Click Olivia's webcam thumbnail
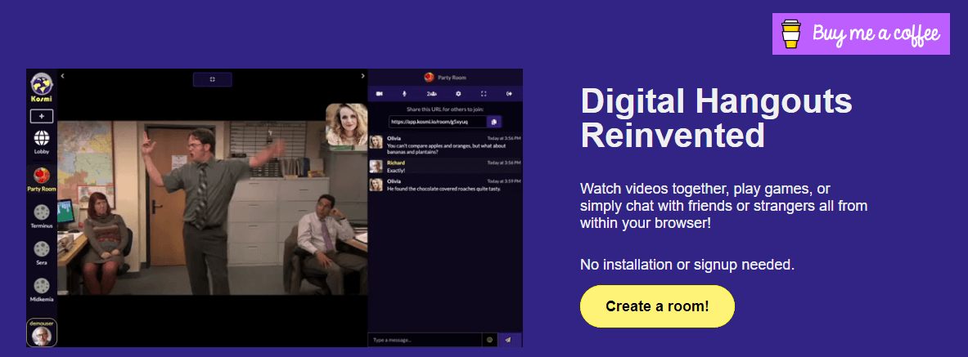The width and height of the screenshot is (968, 357). [346, 124]
